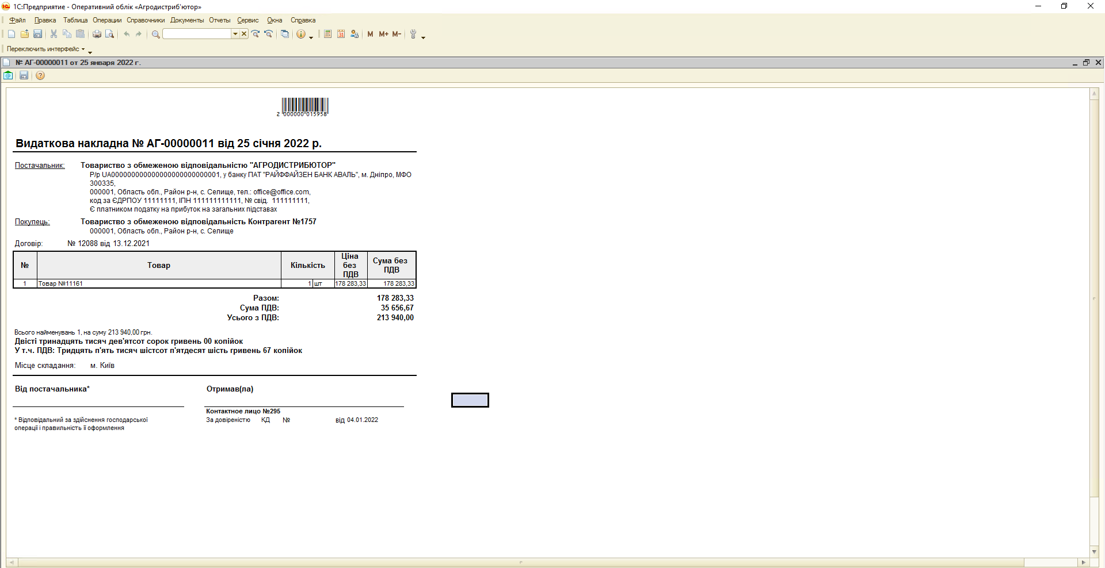Open the Справочники menu
Viewport: 1105px width, 568px height.
click(146, 20)
